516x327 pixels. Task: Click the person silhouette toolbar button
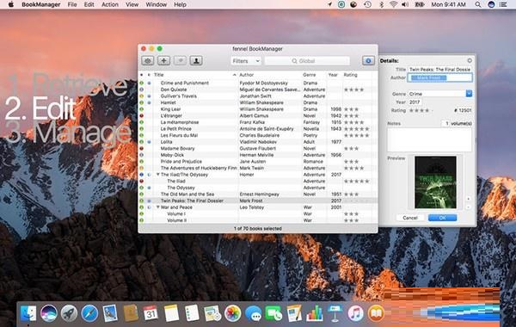tap(196, 60)
